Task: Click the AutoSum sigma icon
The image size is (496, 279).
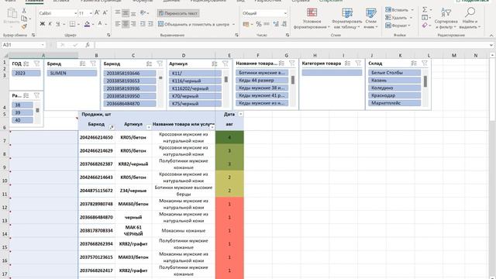Action: point(425,10)
